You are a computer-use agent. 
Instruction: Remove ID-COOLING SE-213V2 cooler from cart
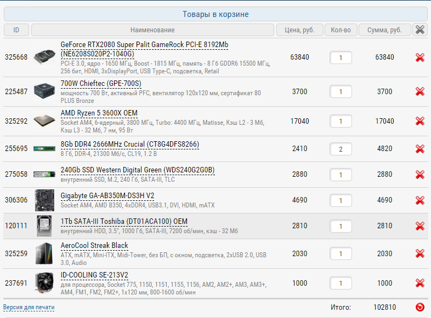click(x=419, y=283)
